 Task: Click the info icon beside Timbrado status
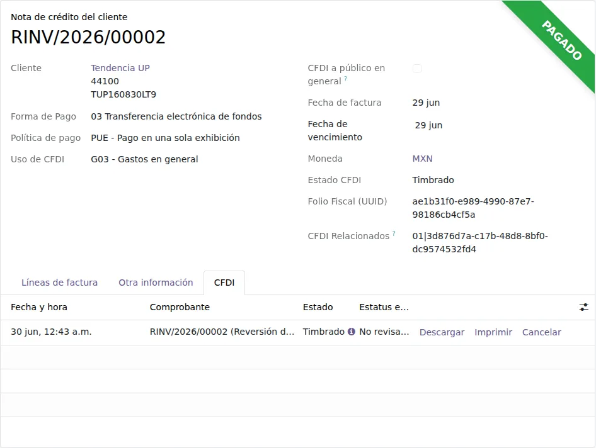(352, 332)
